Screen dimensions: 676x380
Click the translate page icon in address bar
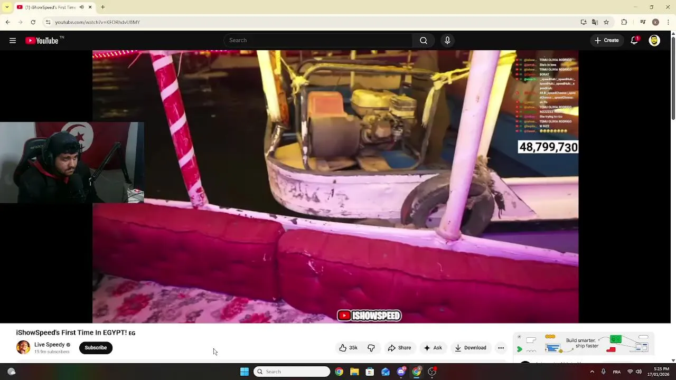(x=595, y=22)
